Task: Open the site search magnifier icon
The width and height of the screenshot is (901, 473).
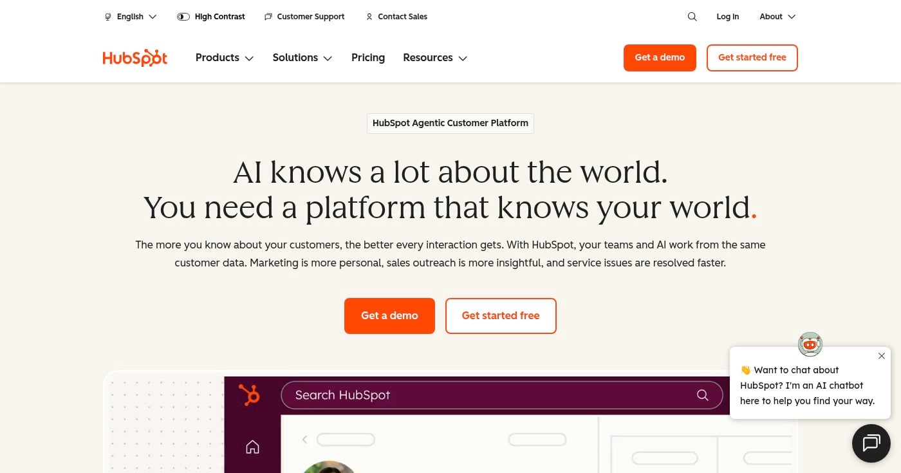Action: click(x=692, y=17)
